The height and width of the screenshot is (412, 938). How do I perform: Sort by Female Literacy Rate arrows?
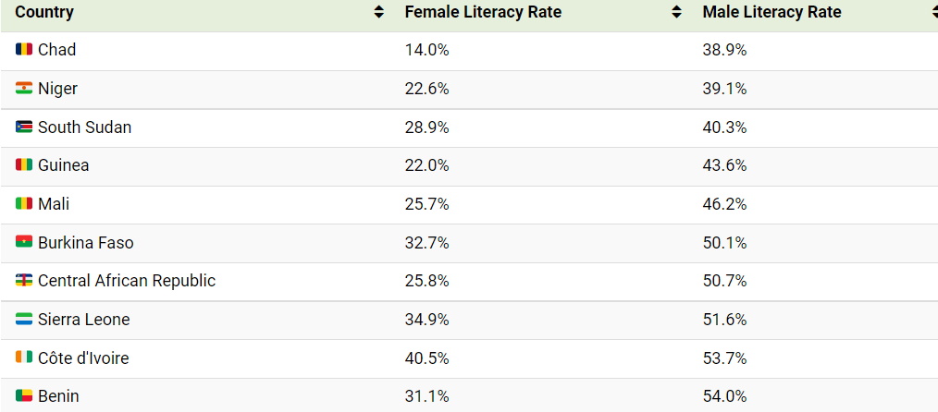coord(677,13)
